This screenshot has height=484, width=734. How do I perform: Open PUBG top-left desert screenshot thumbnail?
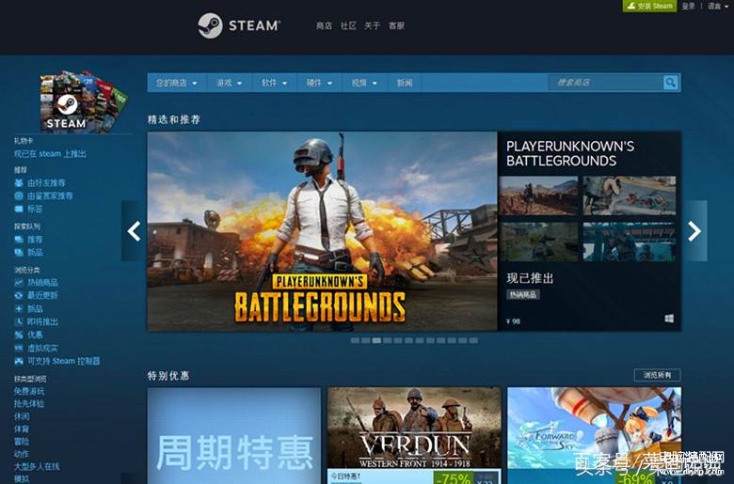tap(538, 195)
